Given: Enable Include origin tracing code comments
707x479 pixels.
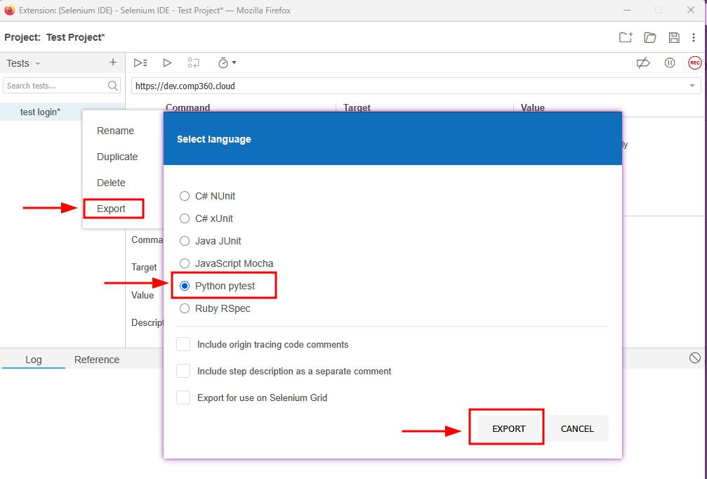Looking at the screenshot, I should pos(183,344).
